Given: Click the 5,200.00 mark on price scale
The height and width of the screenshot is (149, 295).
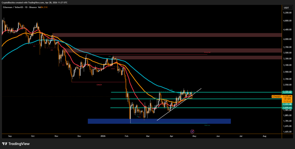Looking at the screenshot, I should click(x=286, y=13).
